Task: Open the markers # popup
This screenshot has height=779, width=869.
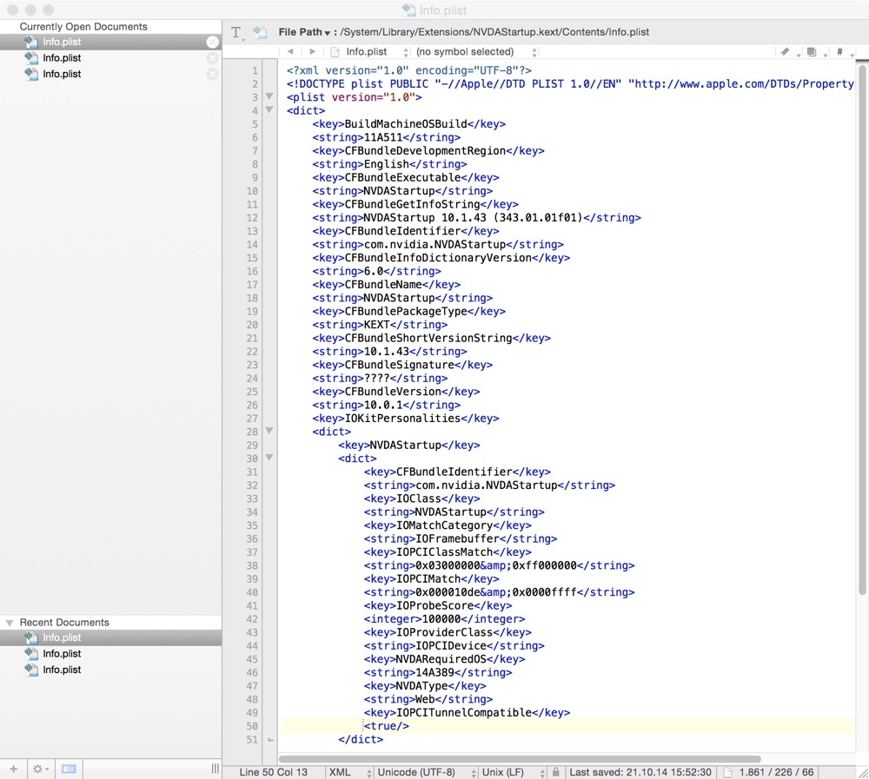Action: 840,51
